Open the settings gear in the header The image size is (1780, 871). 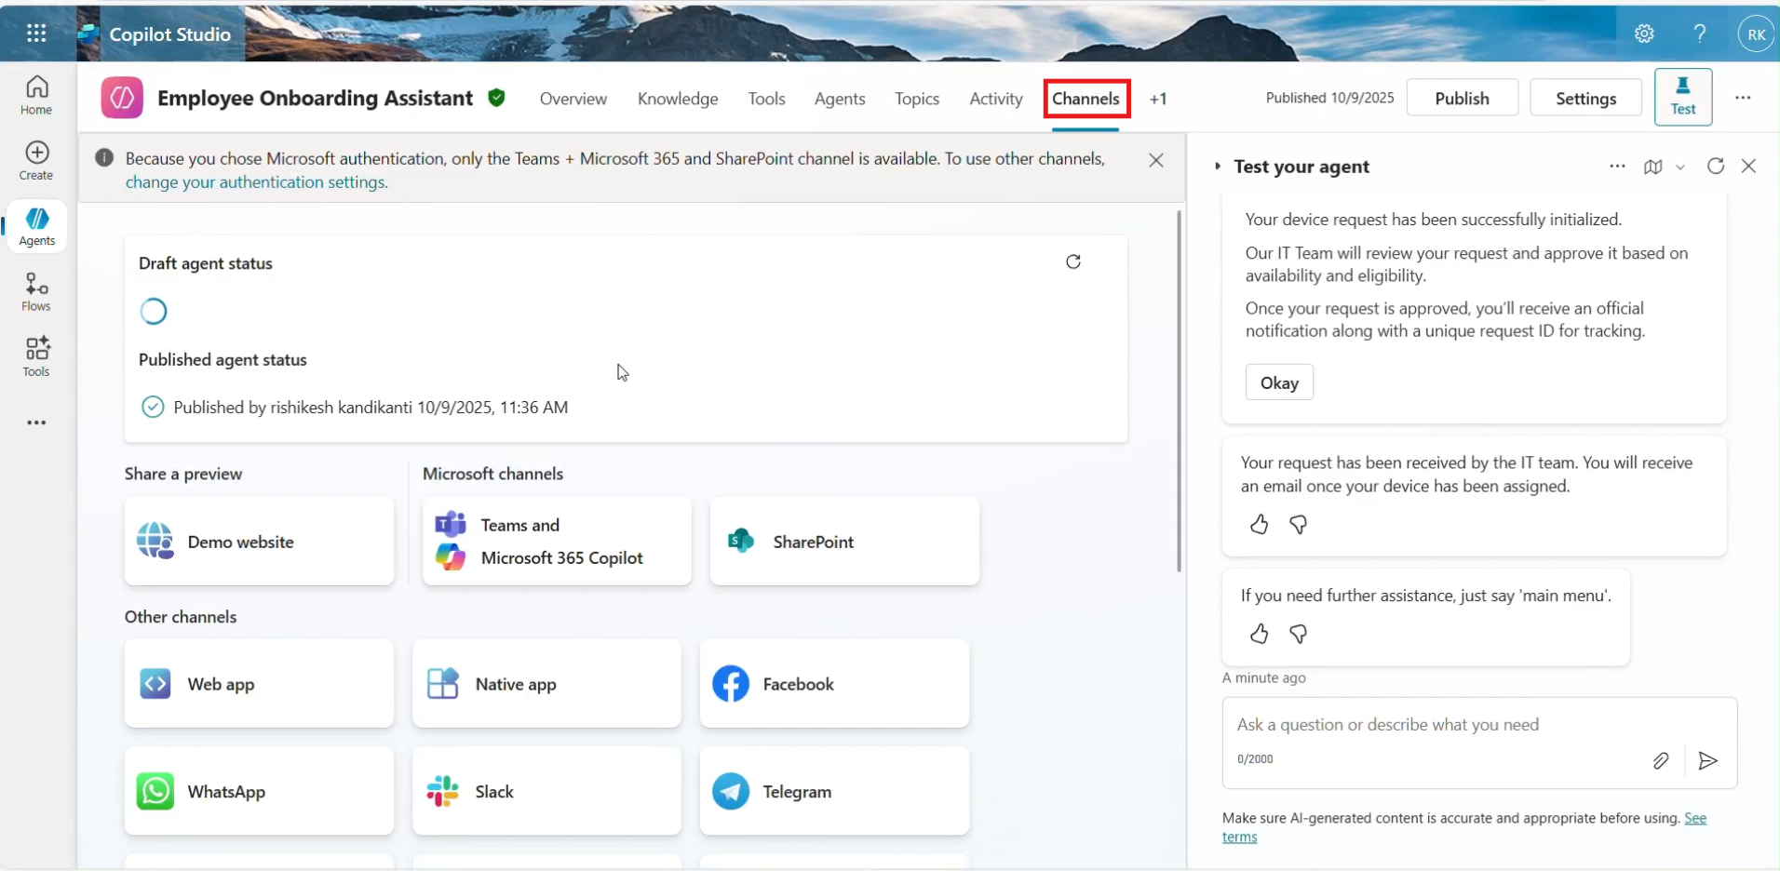(x=1644, y=34)
